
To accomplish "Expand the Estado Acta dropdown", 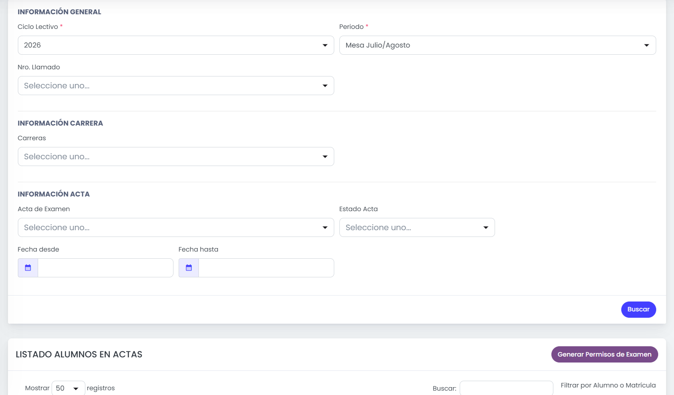I will [x=417, y=227].
